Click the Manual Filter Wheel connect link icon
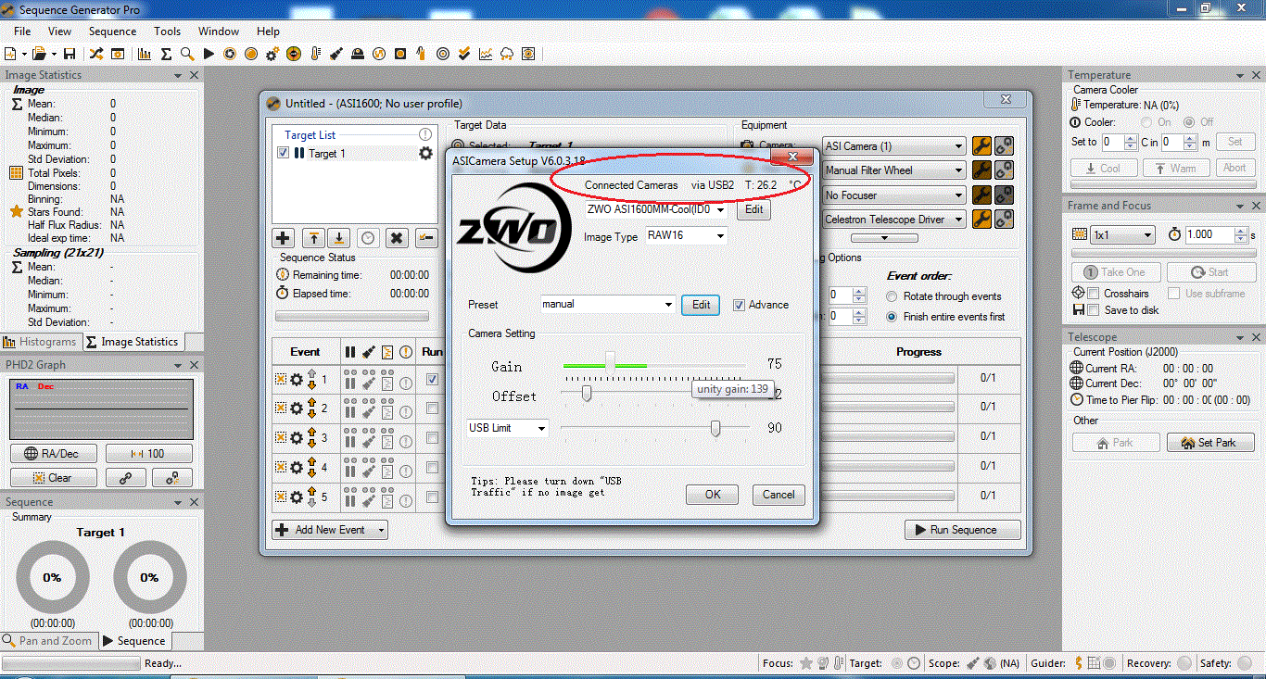The image size is (1266, 679). 1003,170
